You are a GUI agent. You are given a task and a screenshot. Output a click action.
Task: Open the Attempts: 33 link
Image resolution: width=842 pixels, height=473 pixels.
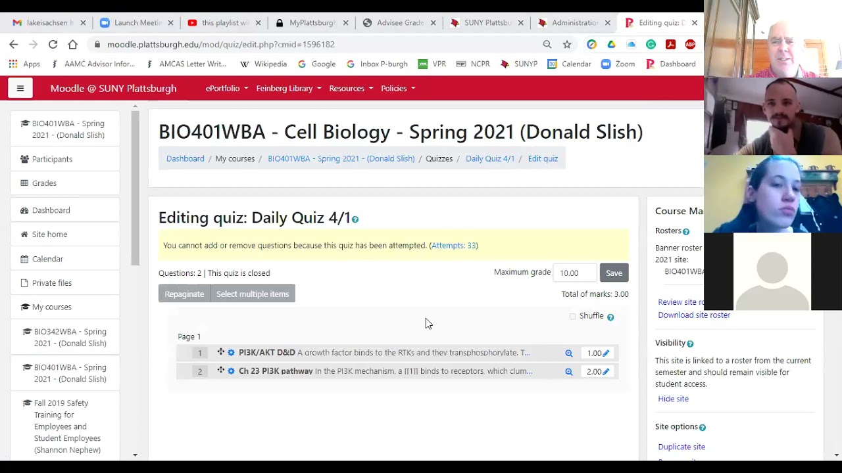tap(454, 246)
